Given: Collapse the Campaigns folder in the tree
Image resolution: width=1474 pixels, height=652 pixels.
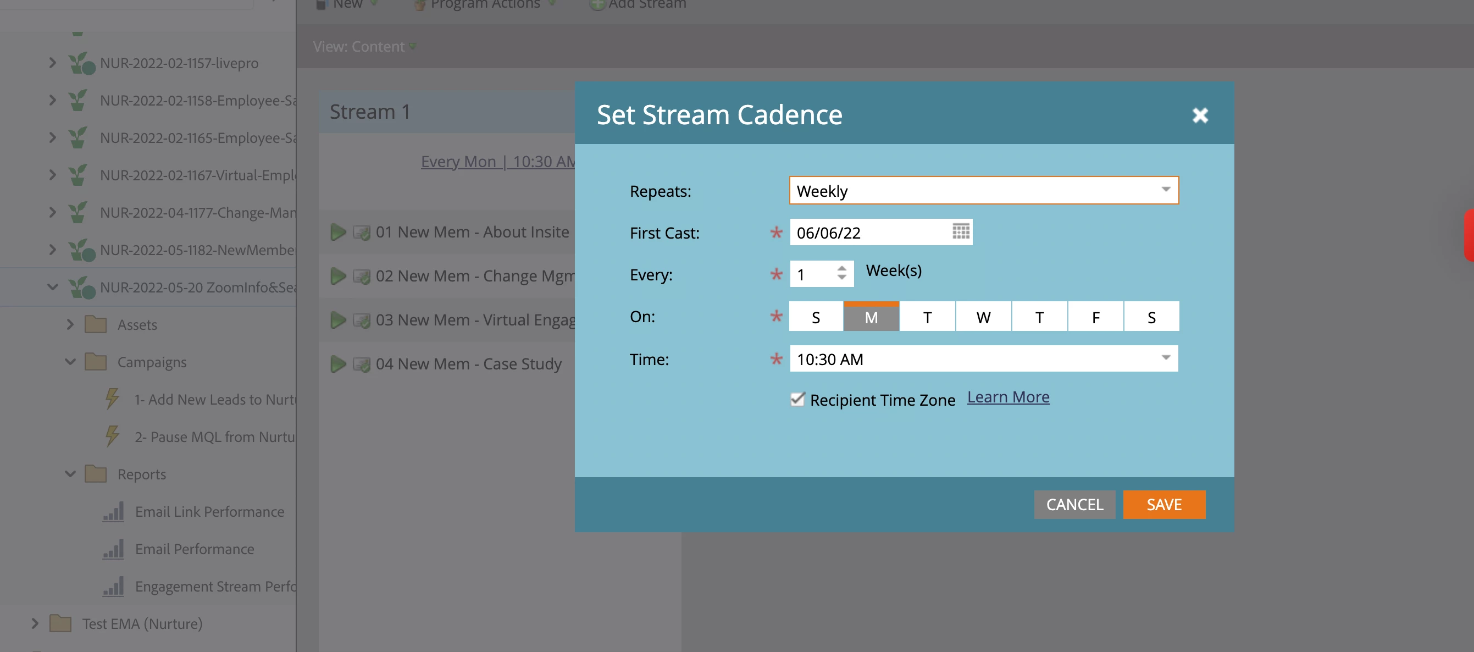Looking at the screenshot, I should [x=70, y=362].
